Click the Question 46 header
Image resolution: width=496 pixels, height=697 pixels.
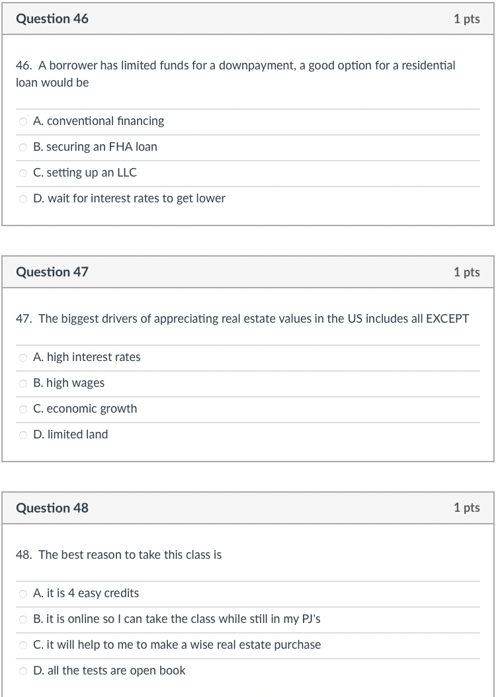pos(52,19)
